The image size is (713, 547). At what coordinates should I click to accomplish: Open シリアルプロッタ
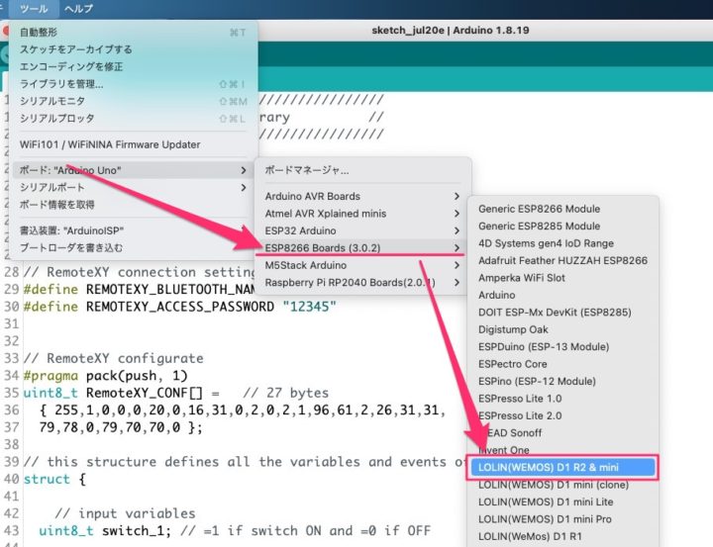(x=55, y=118)
